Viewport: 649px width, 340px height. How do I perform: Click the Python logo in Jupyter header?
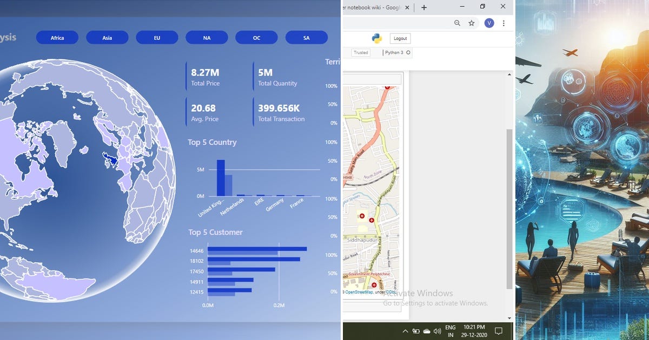377,38
